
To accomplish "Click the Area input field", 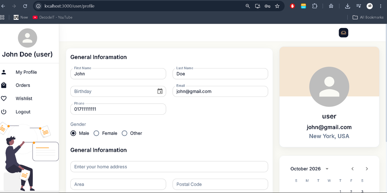I will point(118,184).
